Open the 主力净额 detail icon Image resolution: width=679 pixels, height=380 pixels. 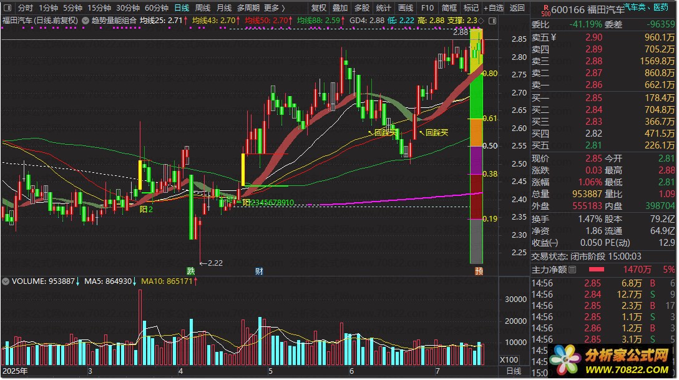point(572,270)
